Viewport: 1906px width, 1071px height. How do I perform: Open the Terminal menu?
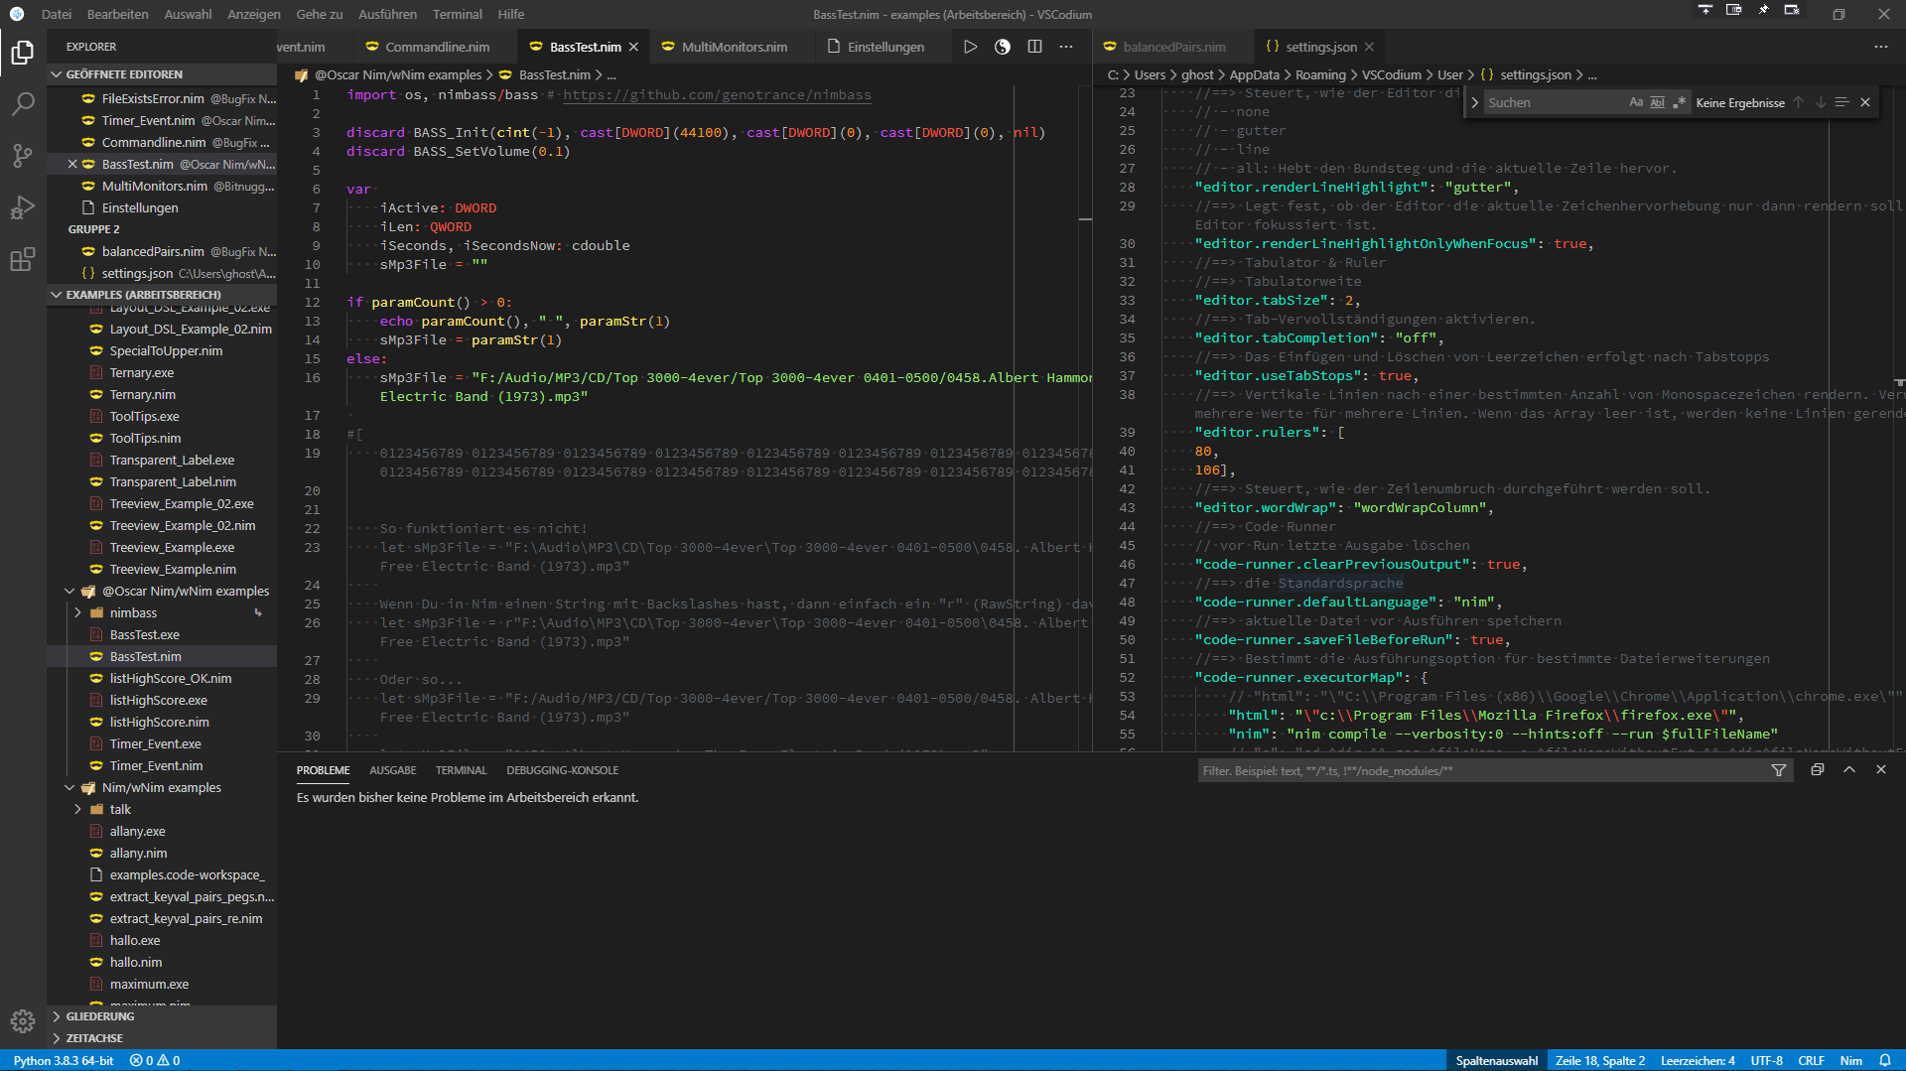pos(457,14)
